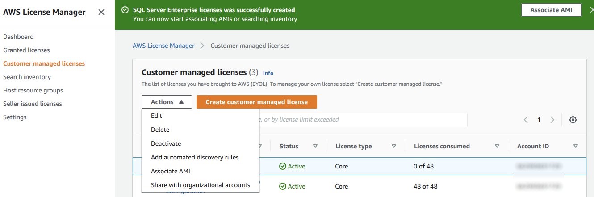Click Active status in 0 of 48 row
The width and height of the screenshot is (594, 197).
[x=293, y=166]
